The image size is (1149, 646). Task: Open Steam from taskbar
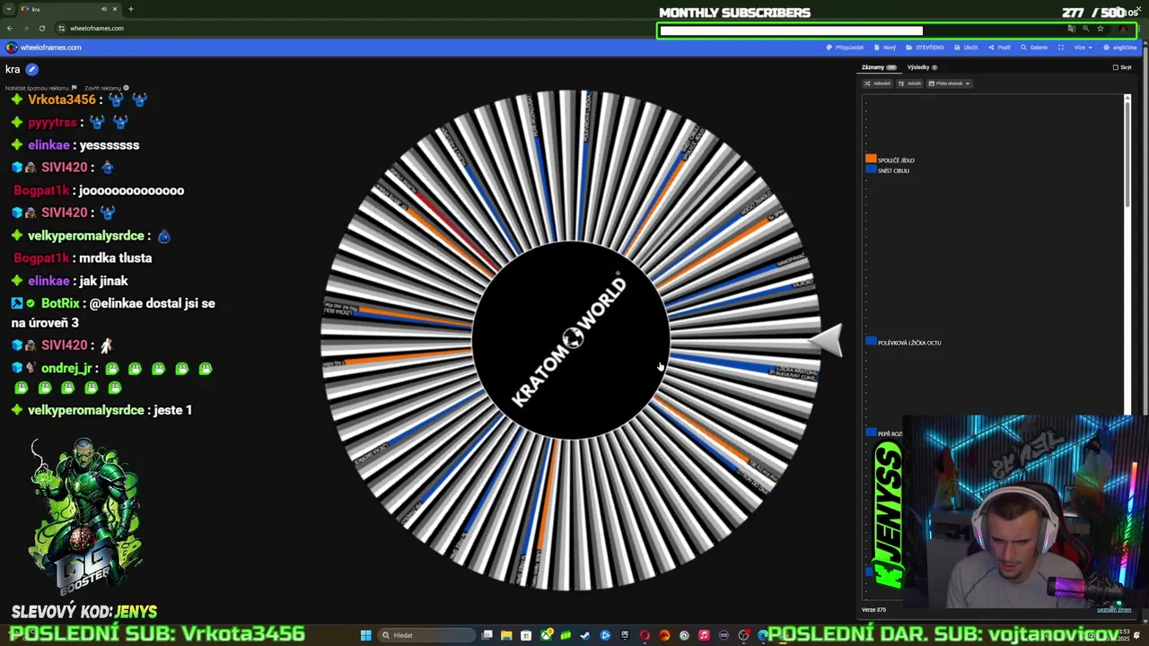point(584,635)
